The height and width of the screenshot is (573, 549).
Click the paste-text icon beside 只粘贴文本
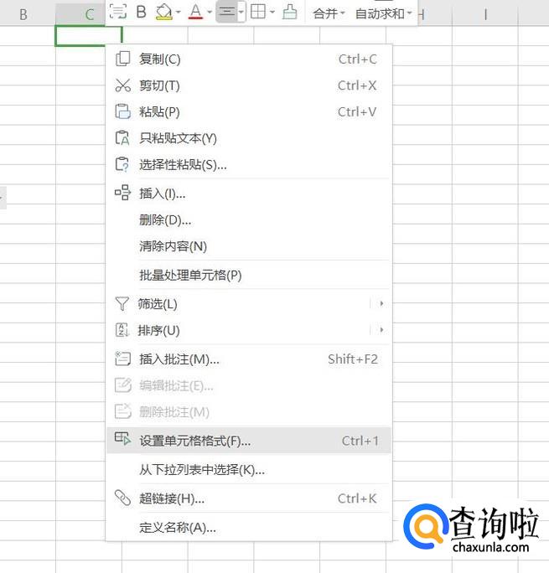[x=122, y=137]
